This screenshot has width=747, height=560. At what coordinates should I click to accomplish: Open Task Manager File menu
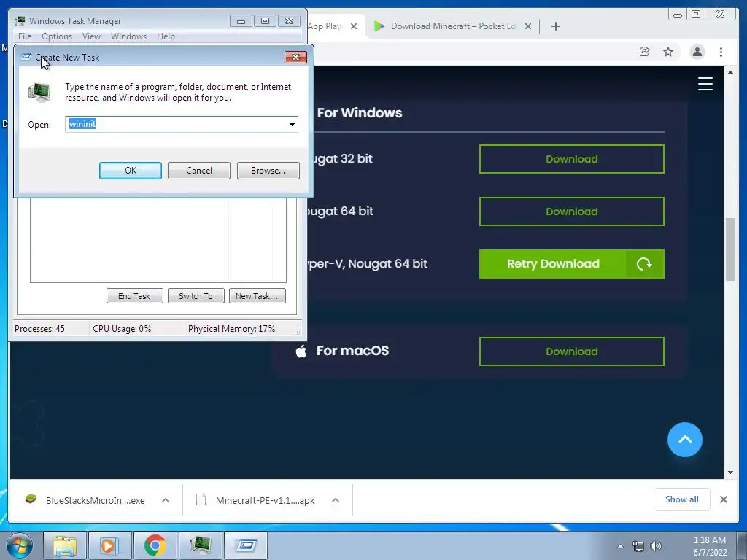point(25,36)
